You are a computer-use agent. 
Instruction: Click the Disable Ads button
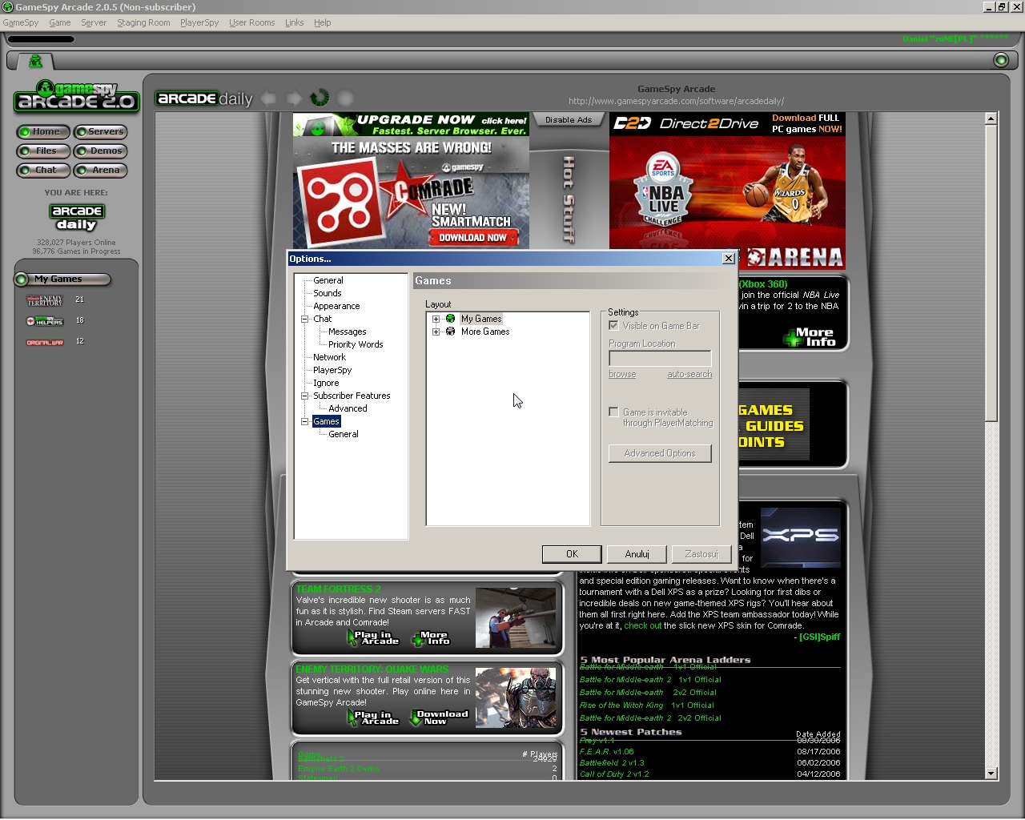[569, 120]
